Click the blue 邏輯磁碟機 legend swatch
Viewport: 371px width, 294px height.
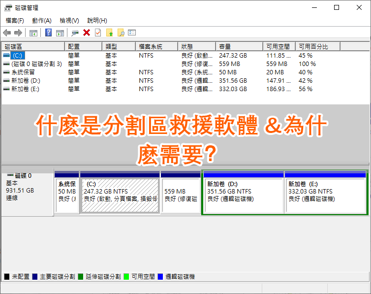pyautogui.click(x=160, y=276)
